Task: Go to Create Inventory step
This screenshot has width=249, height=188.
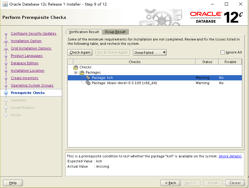Action: [x=25, y=78]
